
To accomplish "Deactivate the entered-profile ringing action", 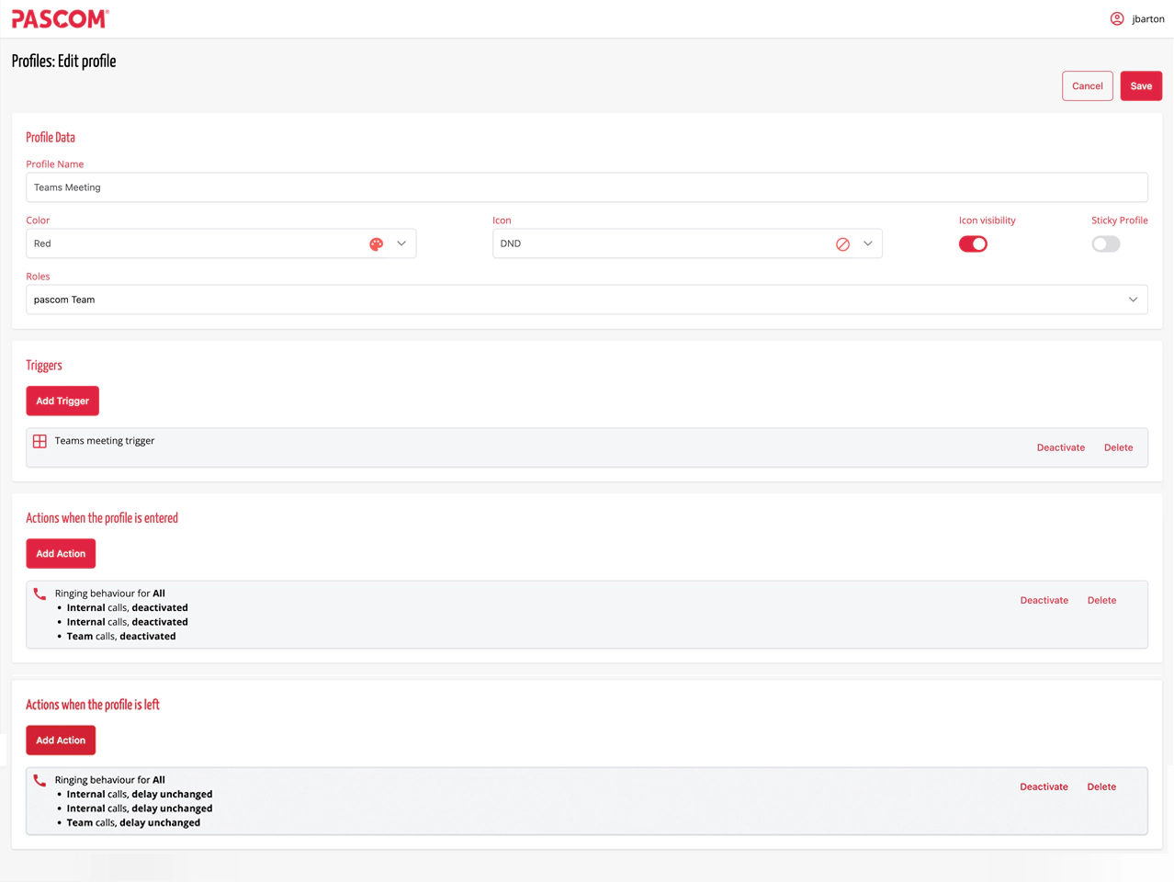I will pos(1044,600).
